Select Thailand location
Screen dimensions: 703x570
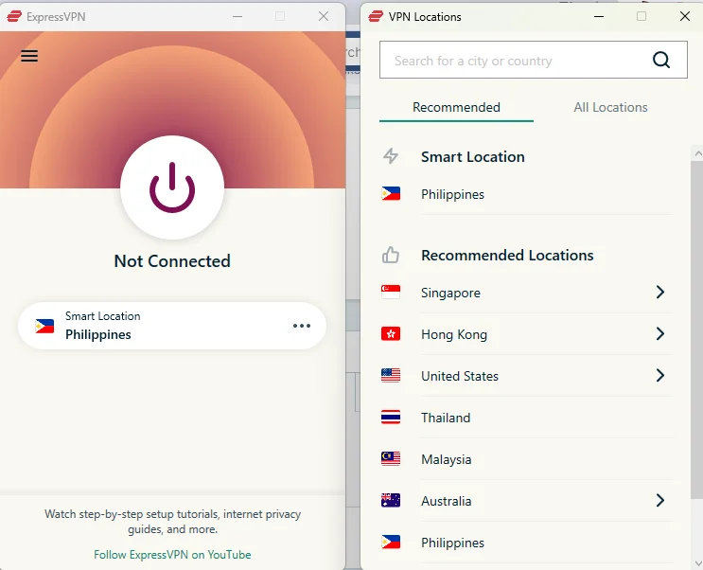(527, 418)
